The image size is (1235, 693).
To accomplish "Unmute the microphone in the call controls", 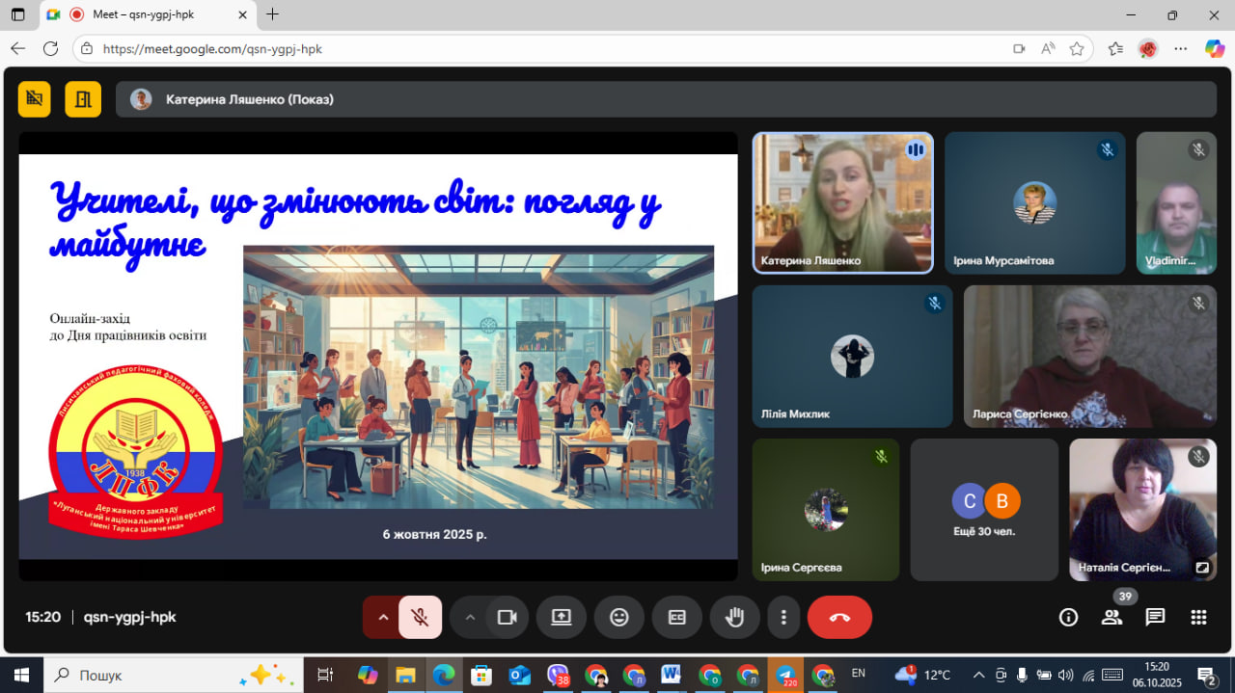I will tap(420, 618).
